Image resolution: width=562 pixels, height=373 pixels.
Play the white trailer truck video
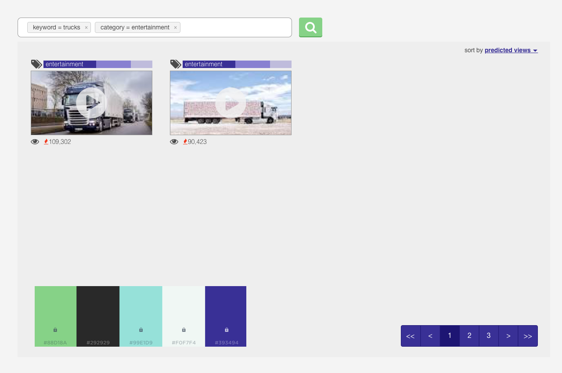(x=231, y=103)
